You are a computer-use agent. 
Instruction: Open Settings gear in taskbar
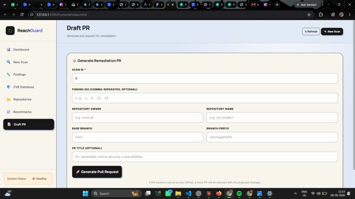[x=270, y=194]
